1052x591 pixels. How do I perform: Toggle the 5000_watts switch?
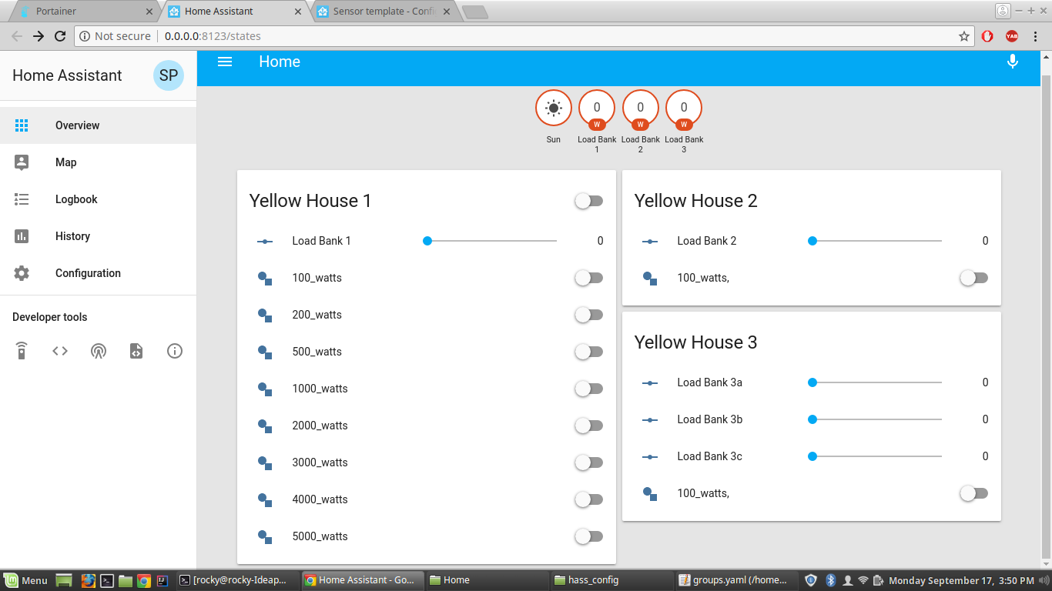(x=588, y=536)
